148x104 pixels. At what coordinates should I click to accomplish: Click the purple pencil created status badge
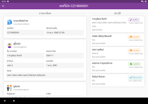[x=134, y=20]
